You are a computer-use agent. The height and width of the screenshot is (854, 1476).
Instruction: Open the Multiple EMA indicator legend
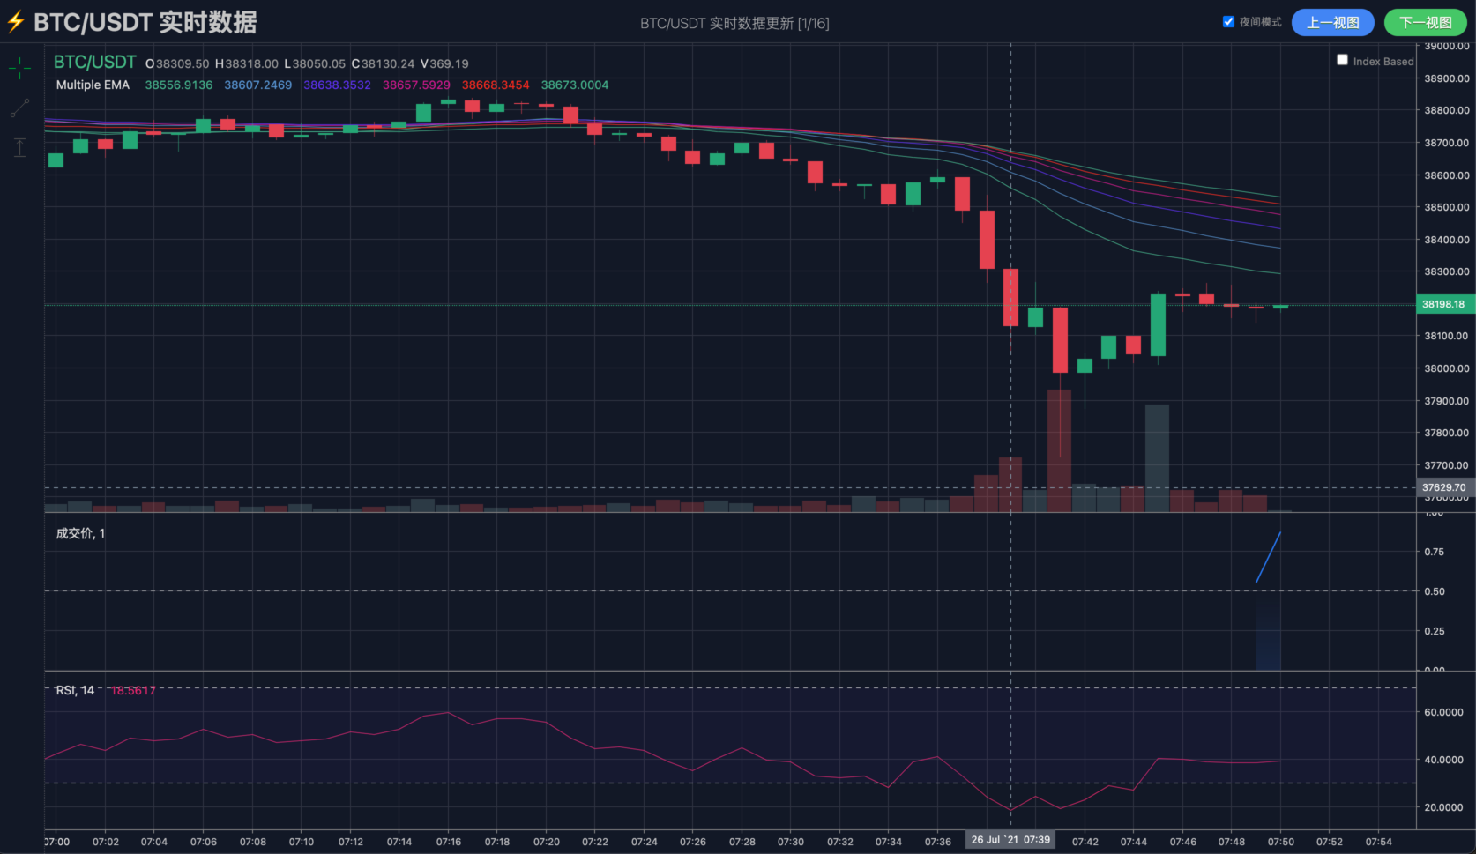(93, 85)
